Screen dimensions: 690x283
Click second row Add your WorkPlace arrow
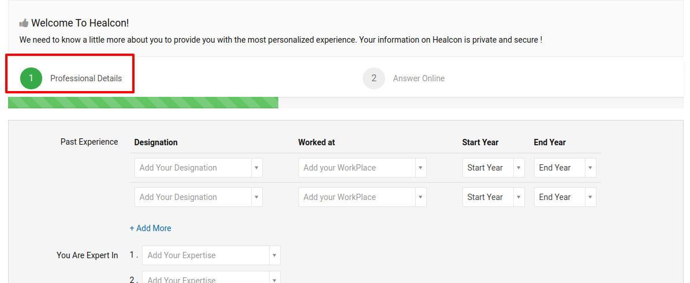(420, 197)
